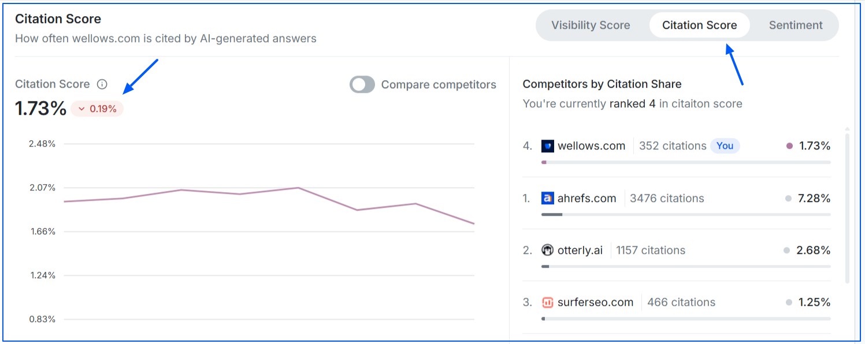Enable the Compare competitors toggle
865x344 pixels.
tap(362, 85)
